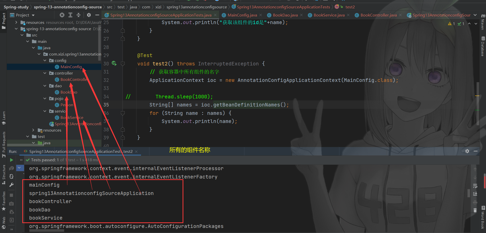Open the Maven tool window
This screenshot has height=233, width=486.
483,22
